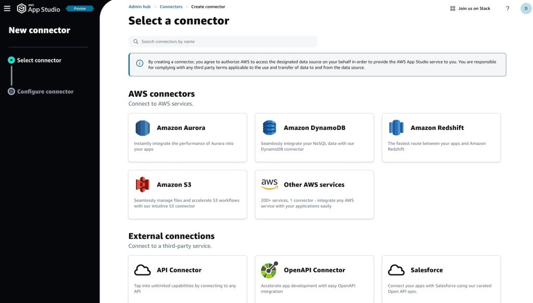Viewport: 533px width, 303px height.
Task: Click the Amazon DynamoDB icon
Action: (269, 128)
